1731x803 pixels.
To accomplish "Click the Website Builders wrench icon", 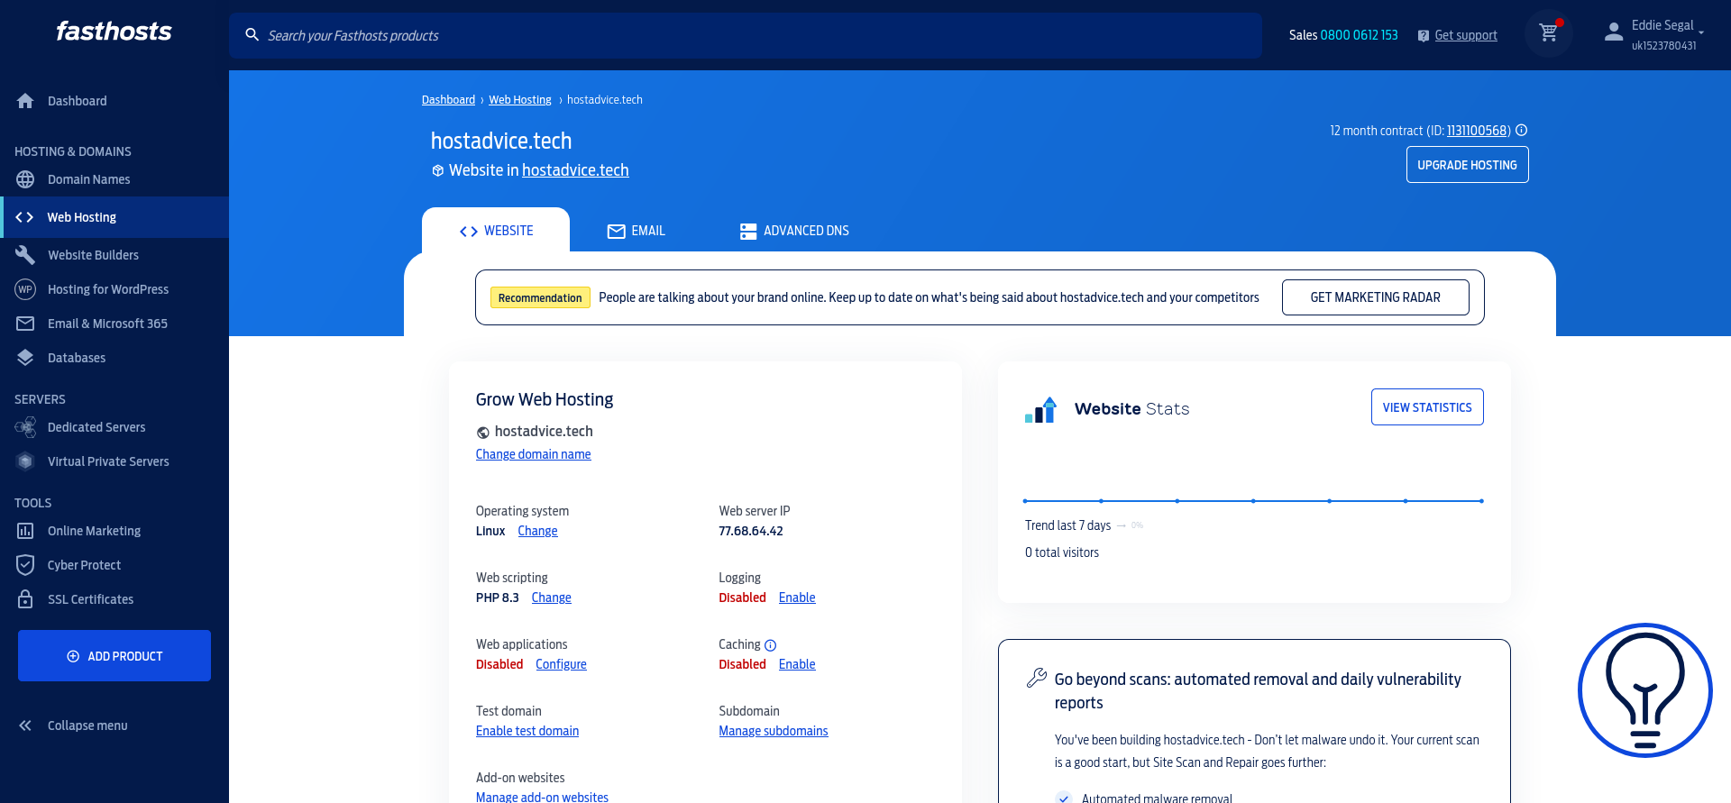I will [25, 255].
